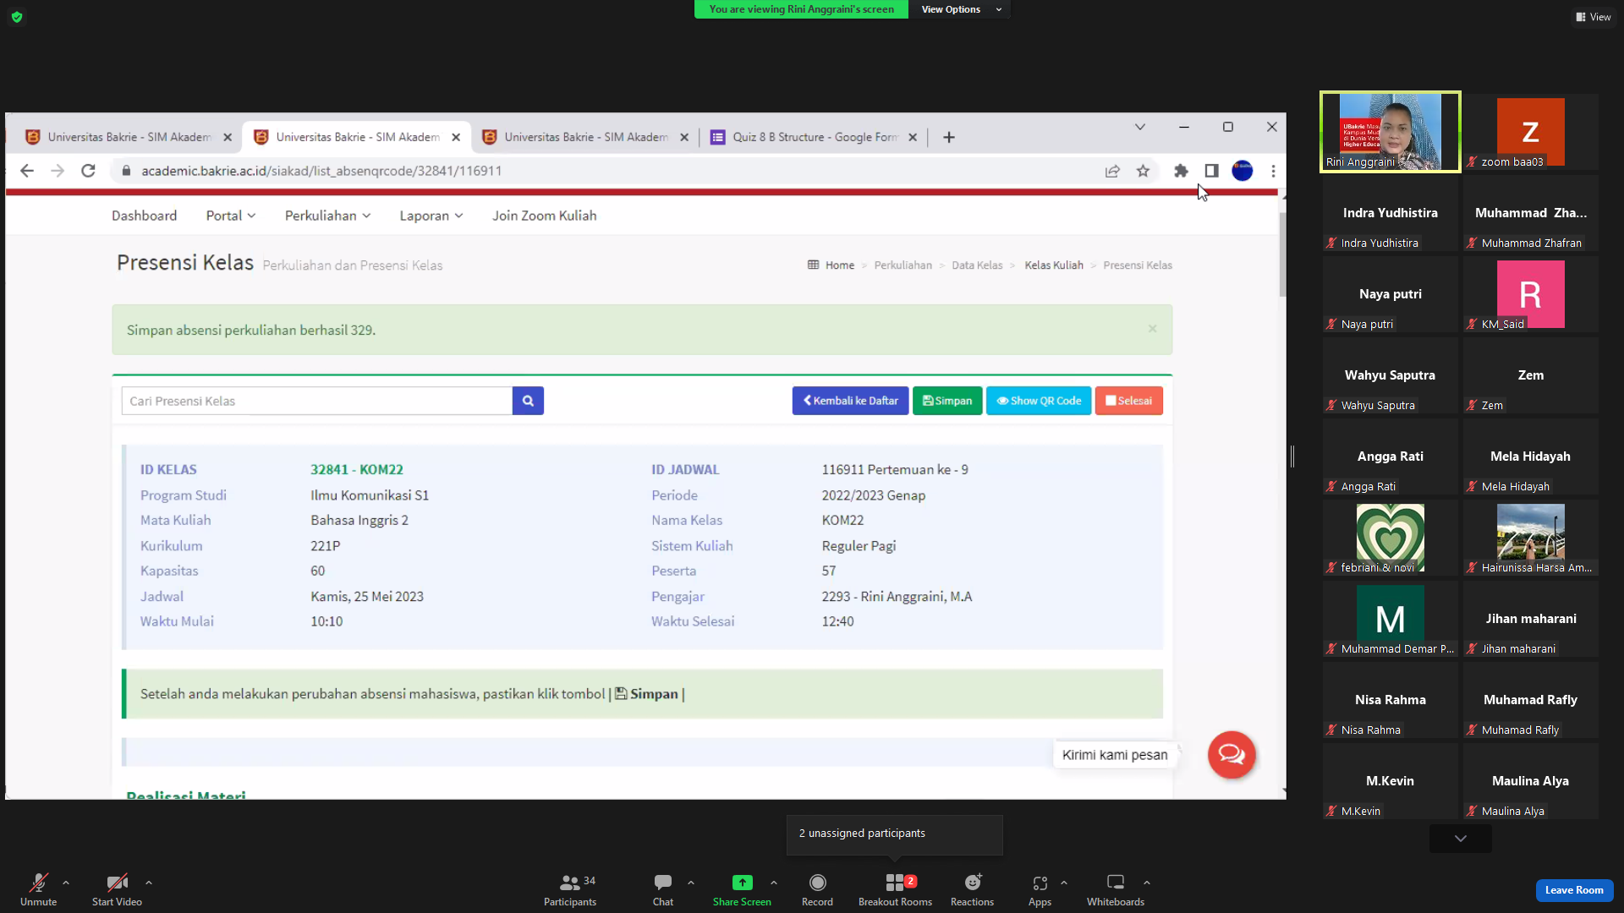Click browser back arrow
Image resolution: width=1624 pixels, height=913 pixels.
point(27,171)
